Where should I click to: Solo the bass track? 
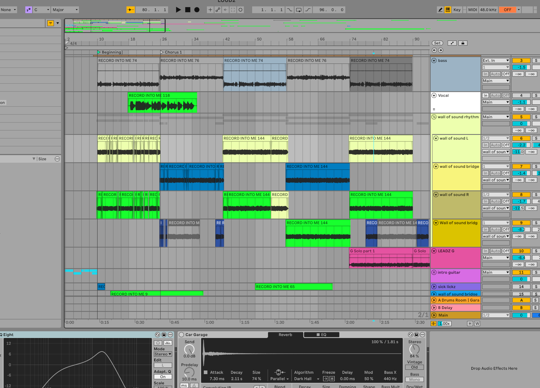[536, 61]
